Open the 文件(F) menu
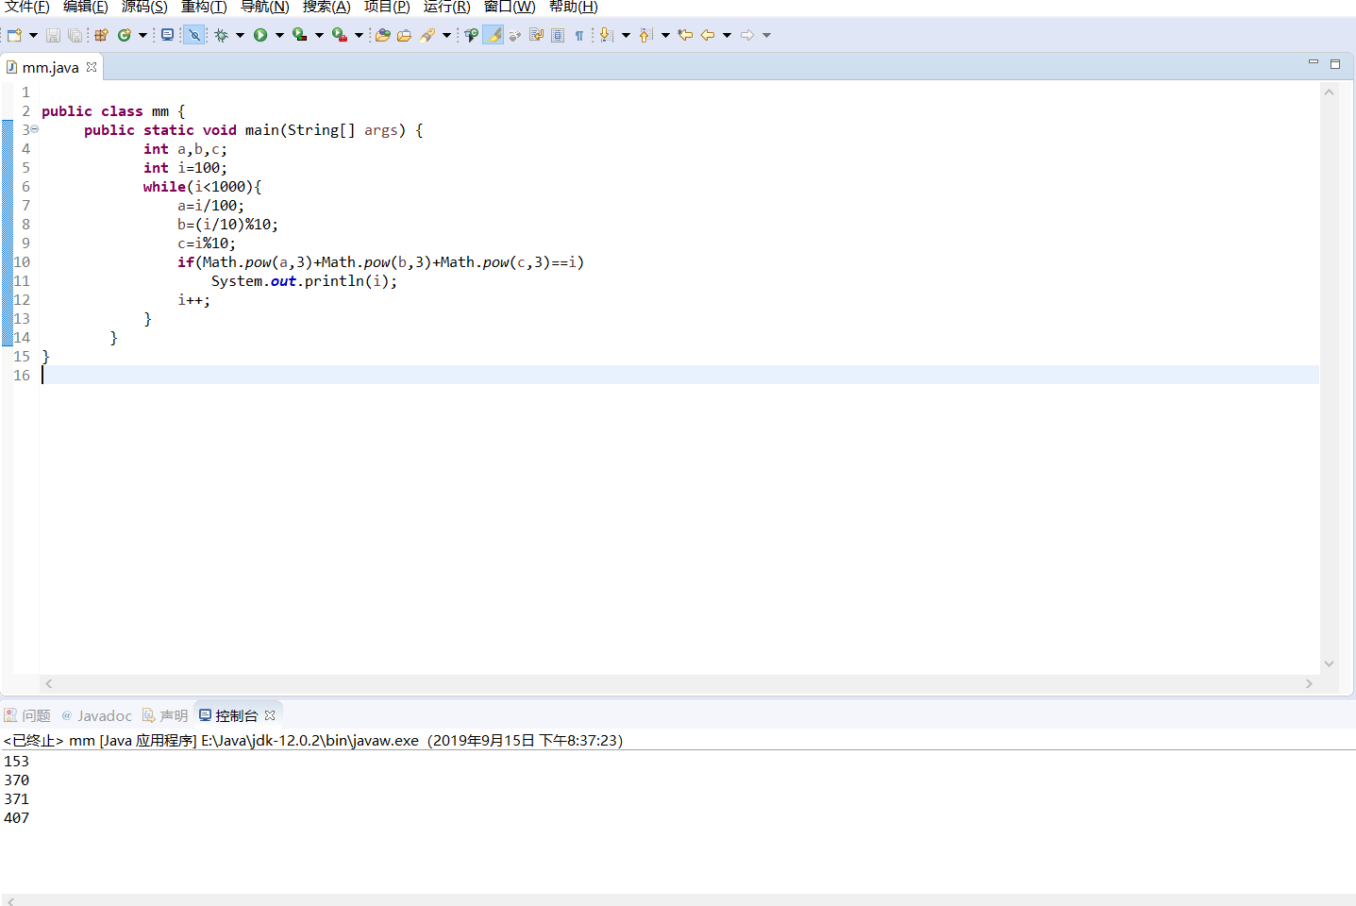Image resolution: width=1356 pixels, height=906 pixels. tap(27, 7)
